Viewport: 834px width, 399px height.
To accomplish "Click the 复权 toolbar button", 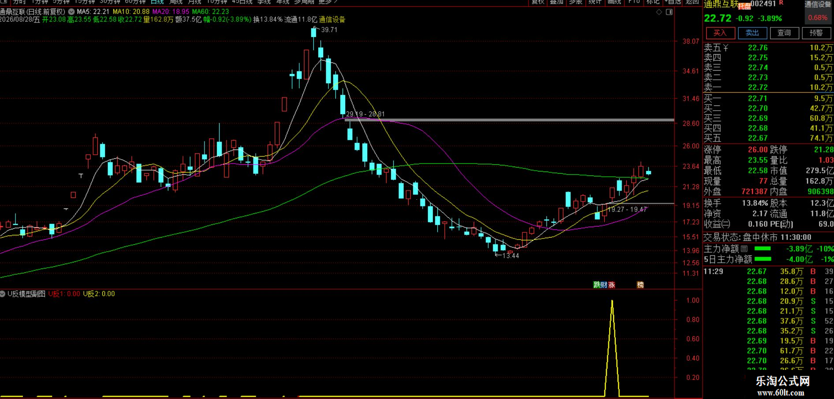I will [538, 2].
